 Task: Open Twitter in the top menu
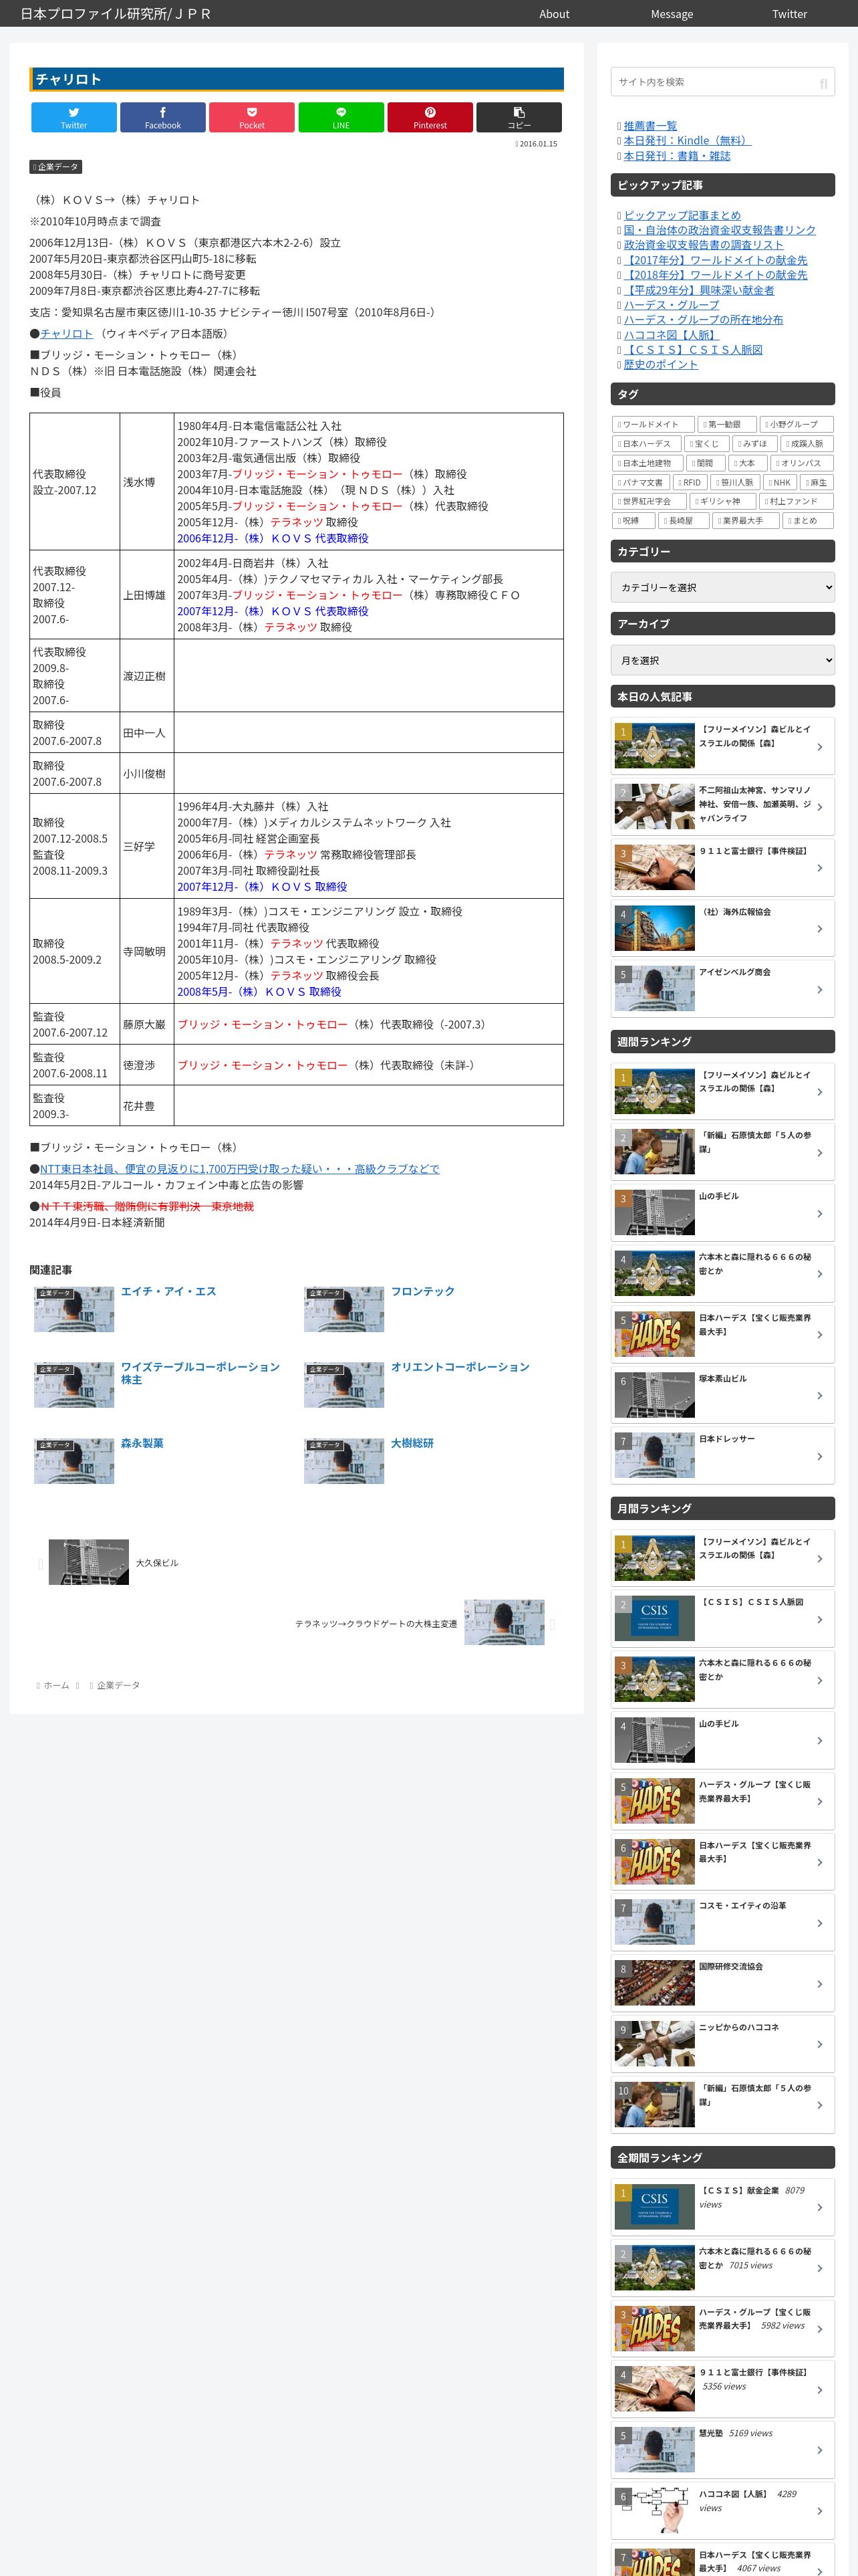[789, 14]
